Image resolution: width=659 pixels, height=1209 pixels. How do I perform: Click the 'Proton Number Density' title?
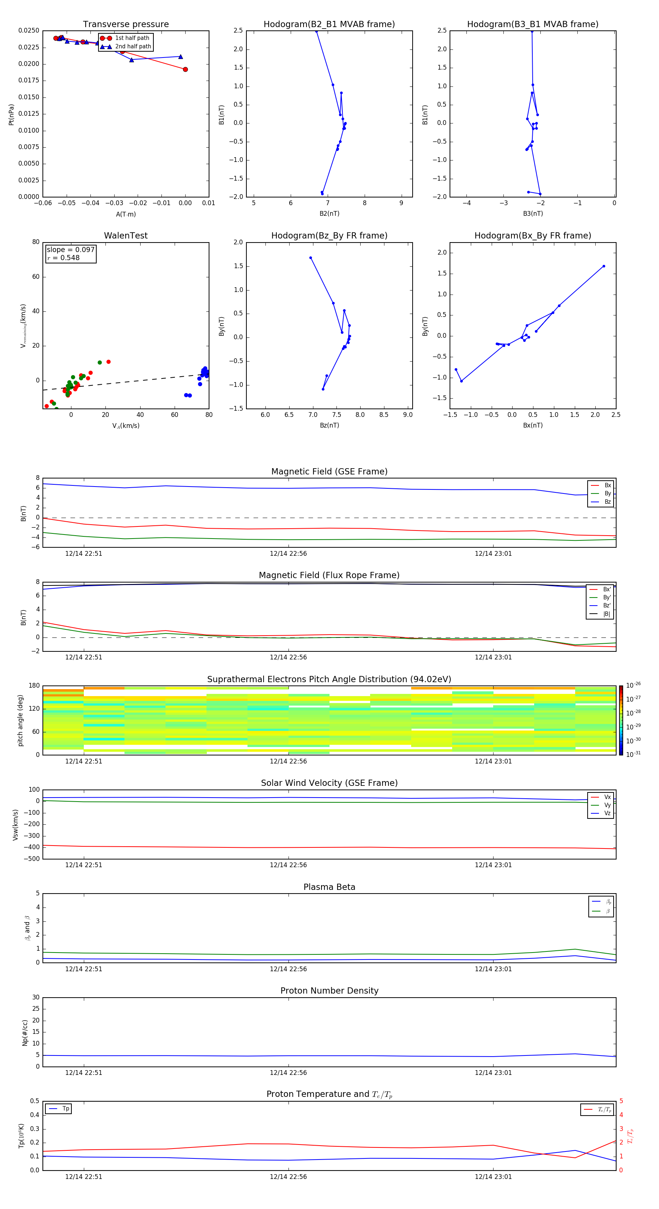point(329,991)
